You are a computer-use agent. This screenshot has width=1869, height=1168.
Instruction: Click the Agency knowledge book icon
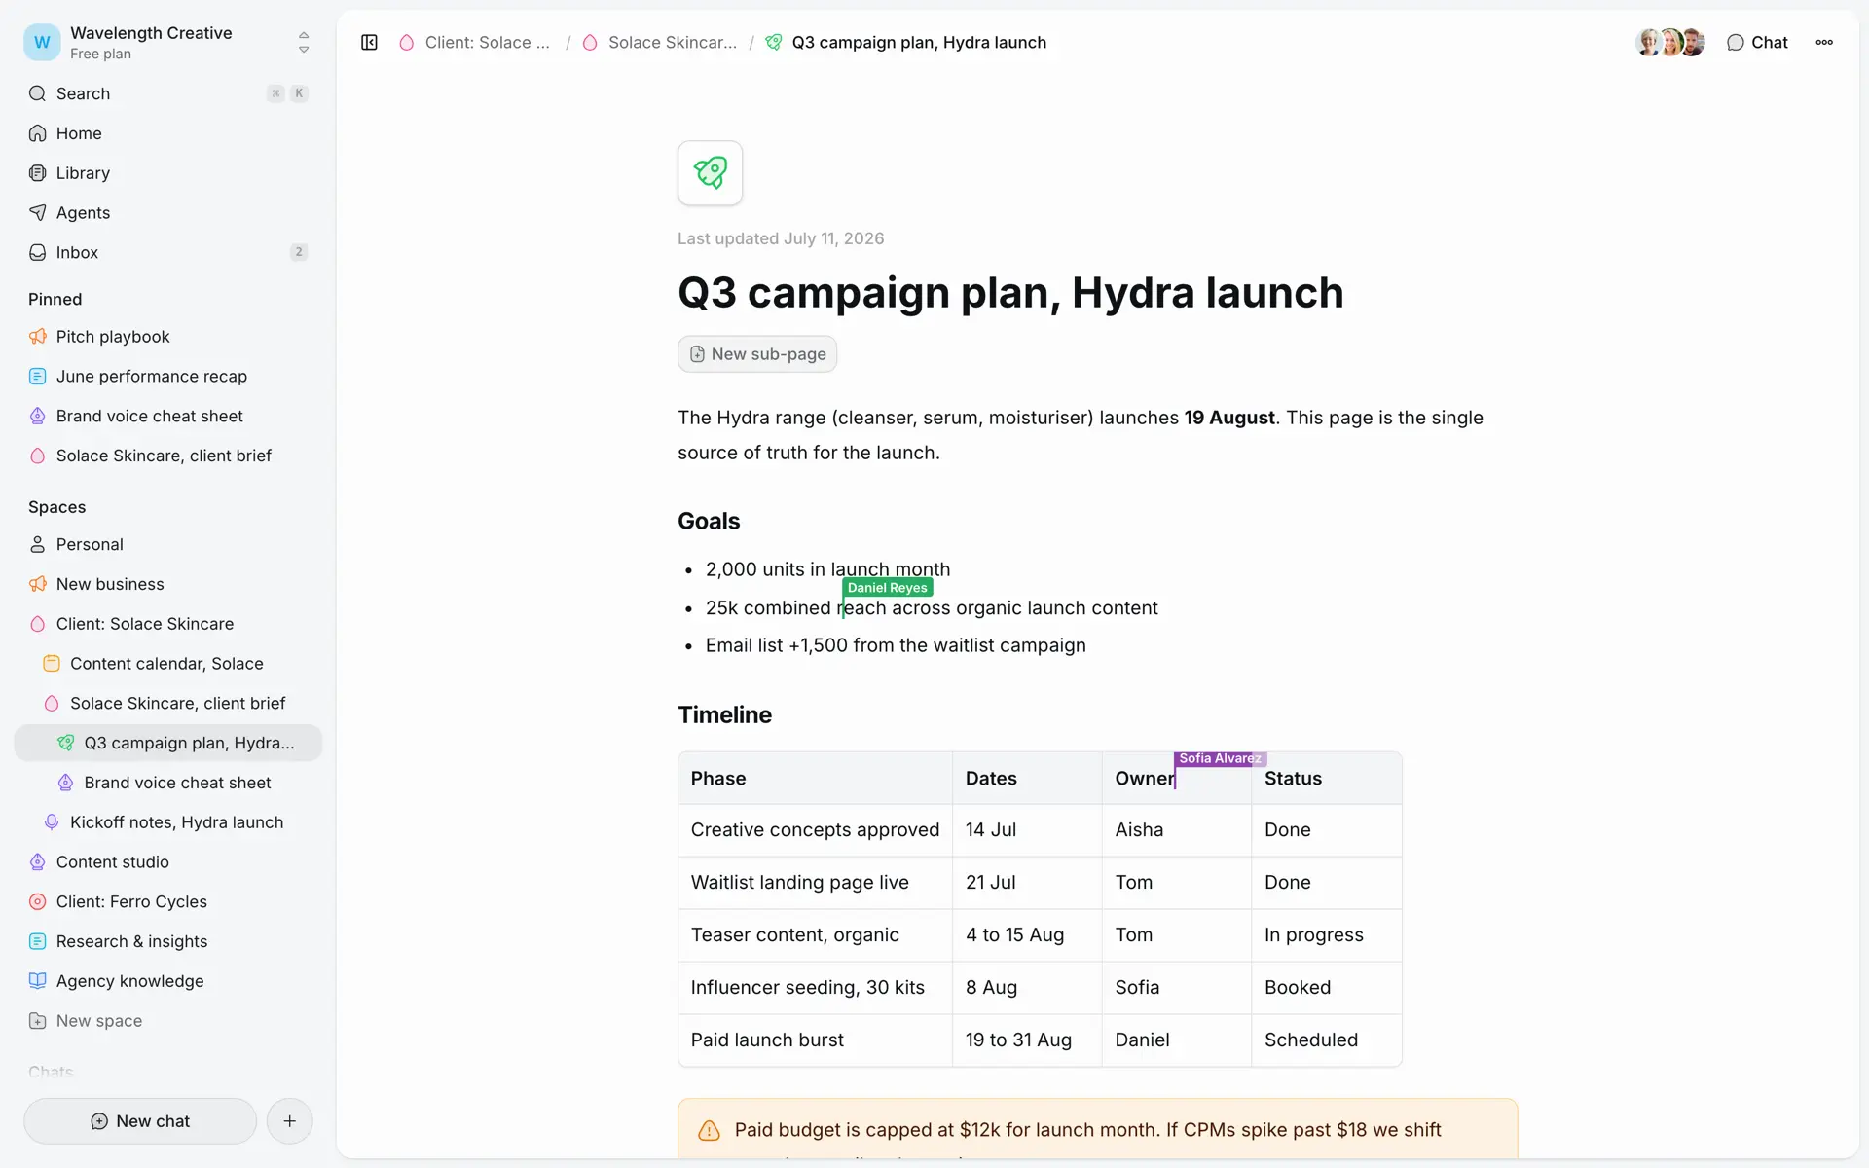tap(38, 981)
